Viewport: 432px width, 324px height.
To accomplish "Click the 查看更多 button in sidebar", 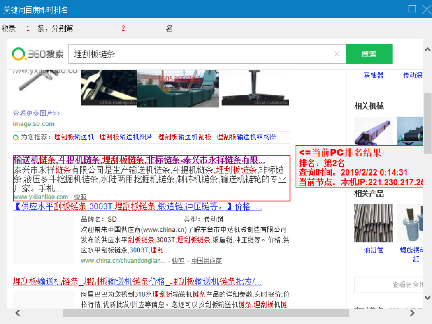I will click(x=389, y=285).
